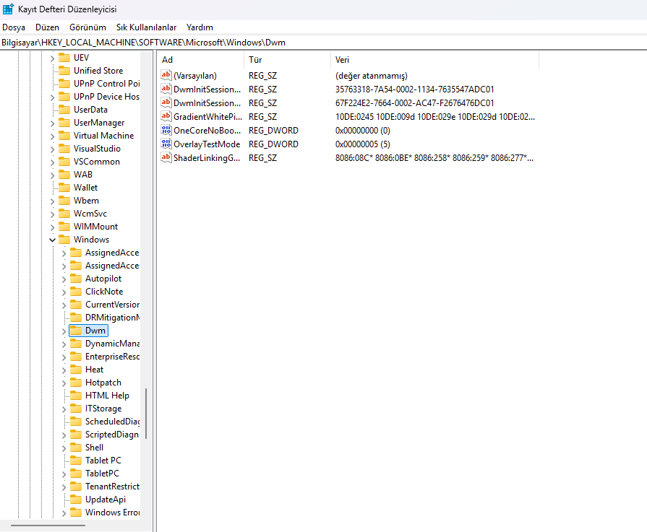Expand the UserManager key
This screenshot has height=532, width=647.
point(52,123)
